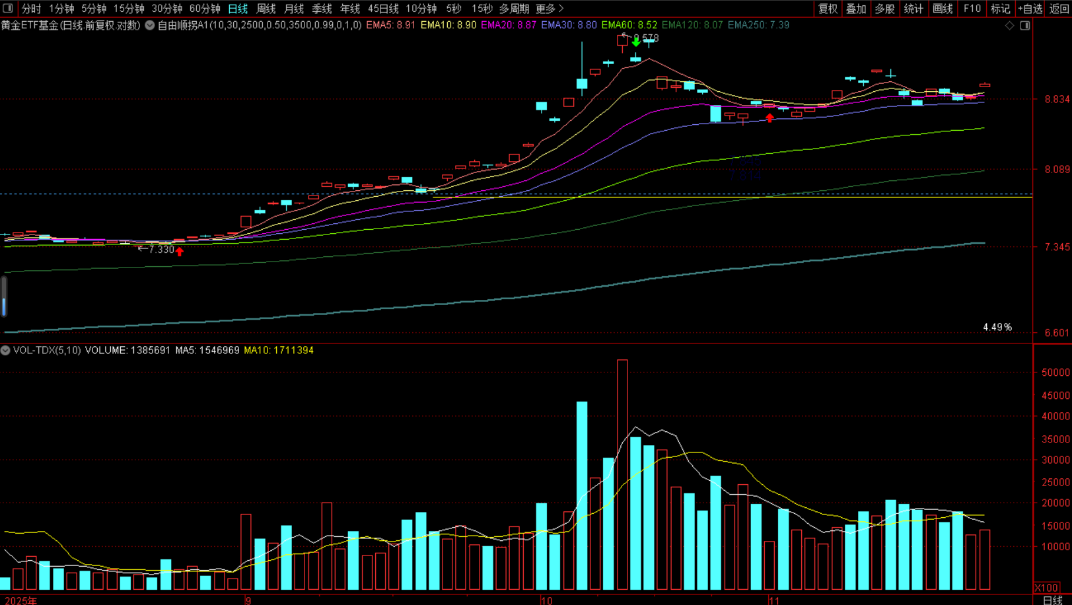Open the VOL-TDX indicator dropdown
This screenshot has width=1072, height=605.
[x=5, y=350]
